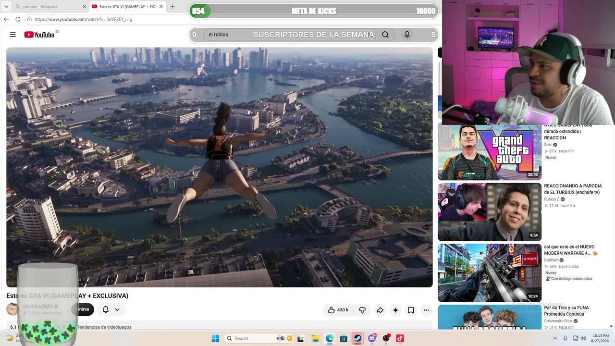Go back with the browser back arrow

pos(6,19)
